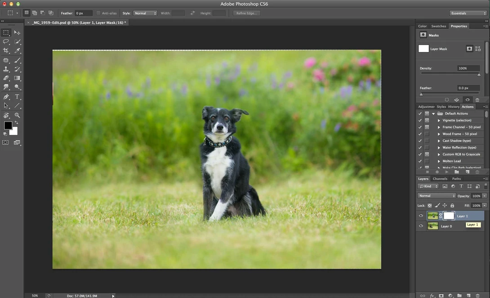Toggle the Anti-alias checkbox
Viewport: 490px width, 298px height.
pos(98,13)
